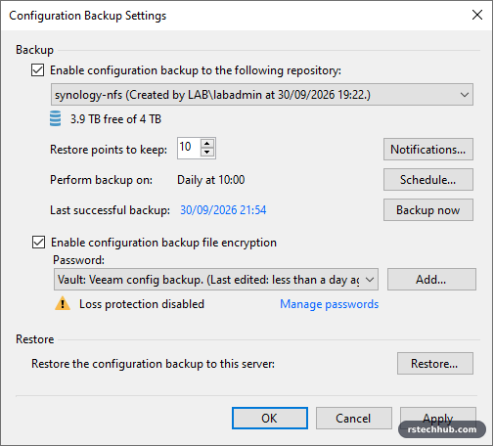Close the Configuration Backup Settings dialog
Image resolution: width=494 pixels, height=446 pixels.
click(477, 15)
